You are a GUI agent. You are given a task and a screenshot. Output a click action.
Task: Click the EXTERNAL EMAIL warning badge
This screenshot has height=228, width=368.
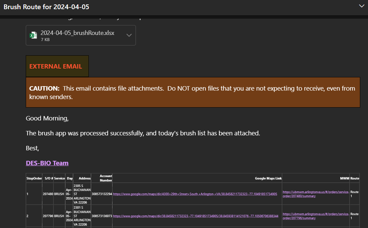click(57, 66)
